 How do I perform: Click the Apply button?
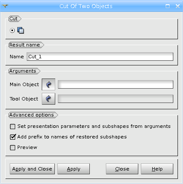[x=73, y=169]
